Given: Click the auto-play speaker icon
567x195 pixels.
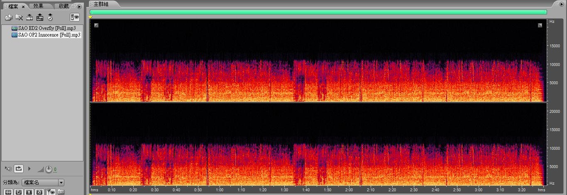Looking at the screenshot, I should coord(8,168).
